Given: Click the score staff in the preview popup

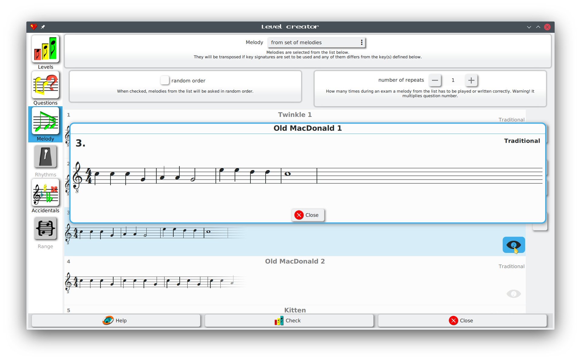Looking at the screenshot, I should (x=307, y=176).
